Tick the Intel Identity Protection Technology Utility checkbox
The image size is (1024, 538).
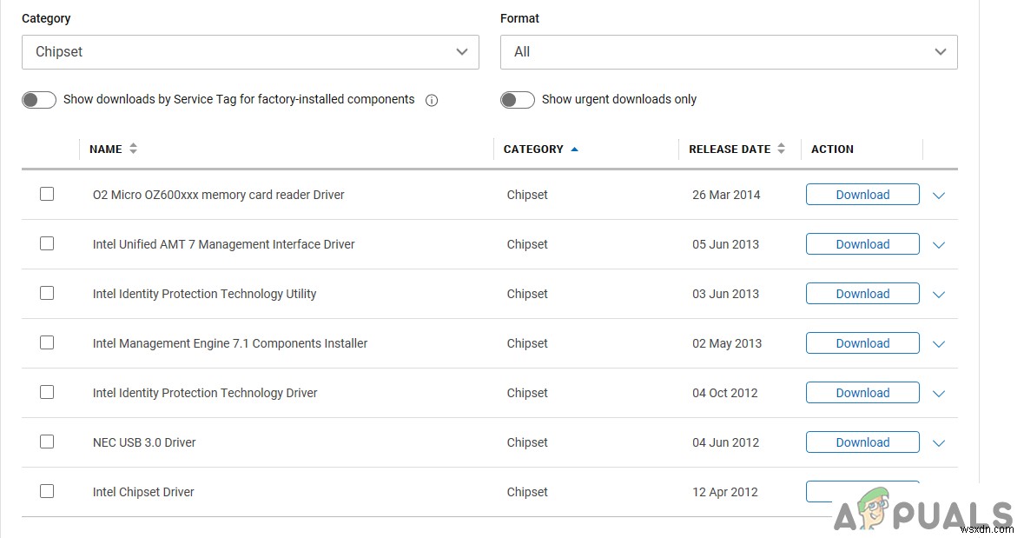pos(47,293)
